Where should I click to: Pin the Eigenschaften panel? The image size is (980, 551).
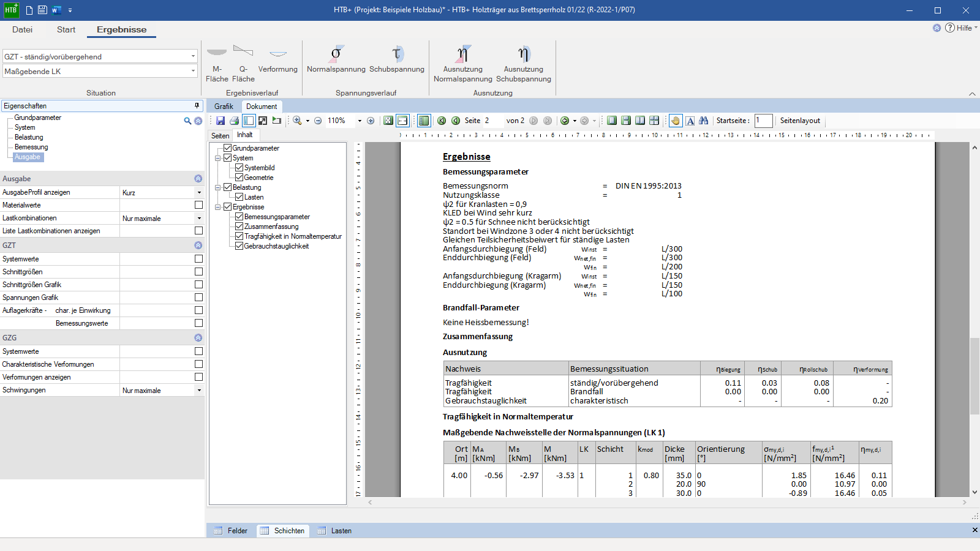click(x=197, y=106)
